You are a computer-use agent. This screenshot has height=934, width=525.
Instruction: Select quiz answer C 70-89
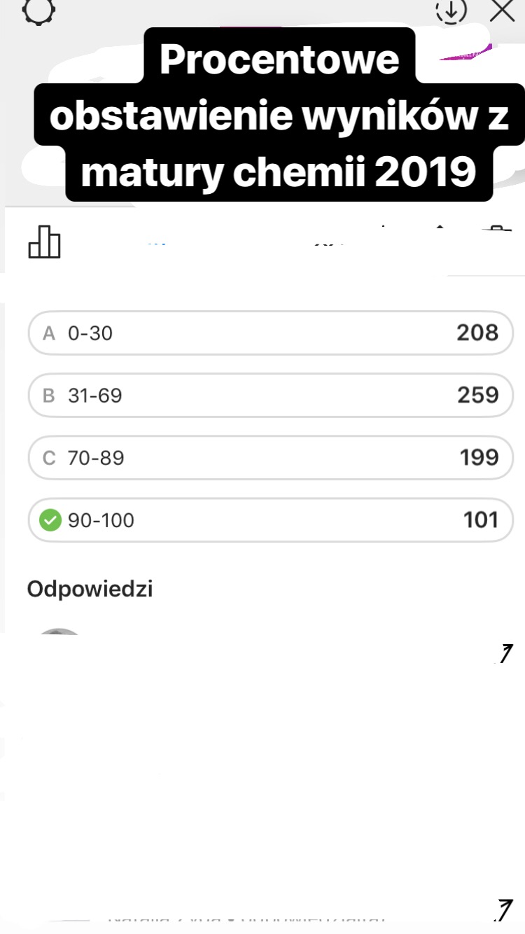pos(270,458)
